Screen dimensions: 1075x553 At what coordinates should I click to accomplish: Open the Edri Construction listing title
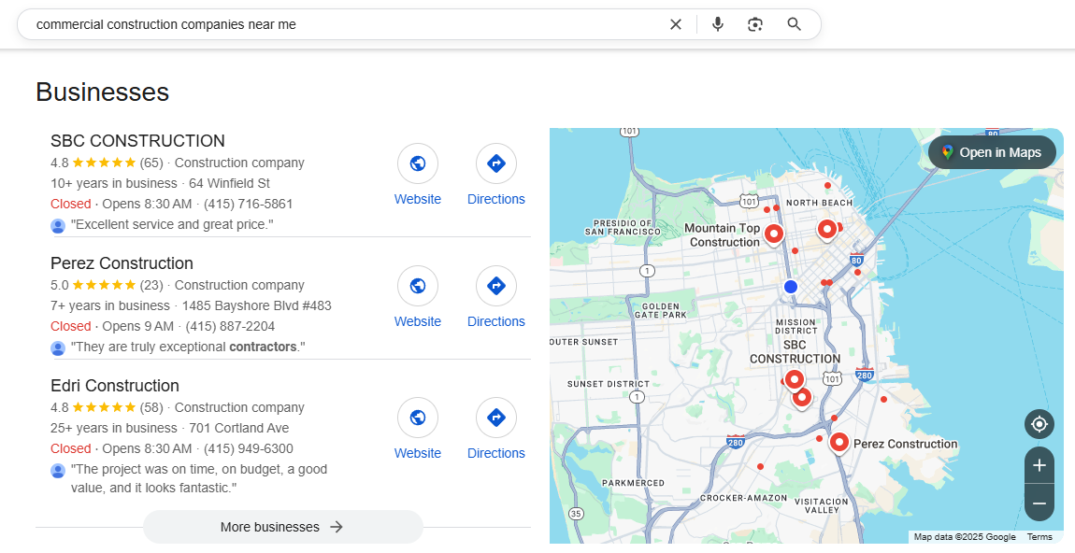(x=115, y=386)
